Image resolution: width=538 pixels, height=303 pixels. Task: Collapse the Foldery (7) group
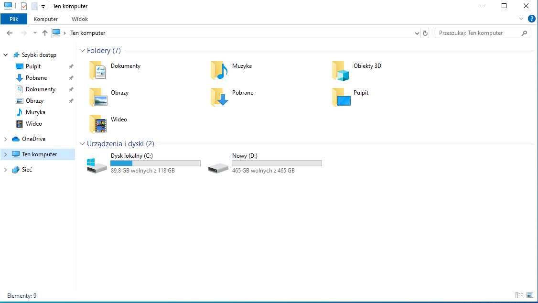(x=82, y=51)
